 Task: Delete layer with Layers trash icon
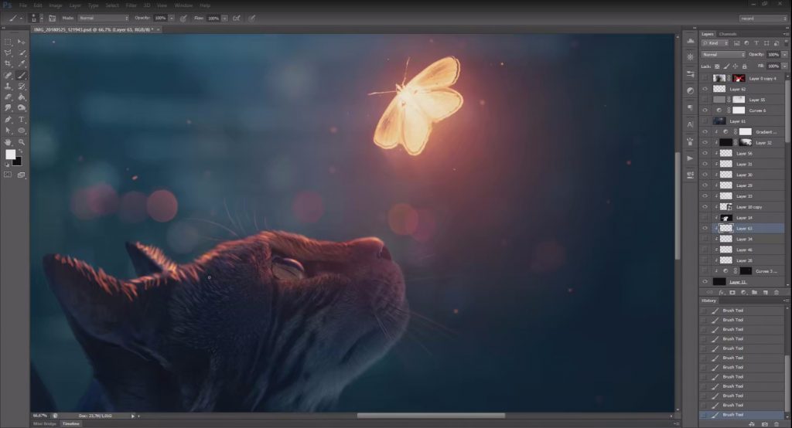point(777,292)
